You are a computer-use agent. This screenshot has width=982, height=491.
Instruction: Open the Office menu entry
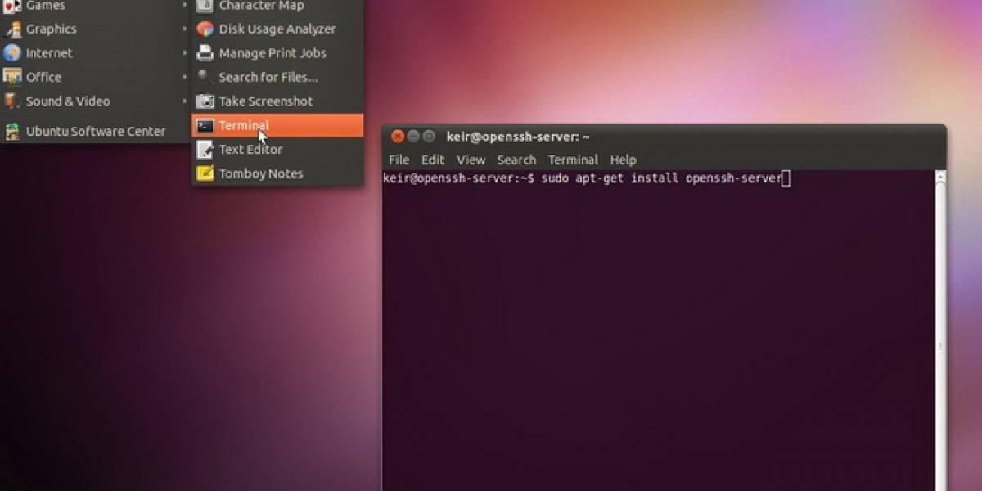[x=96, y=77]
